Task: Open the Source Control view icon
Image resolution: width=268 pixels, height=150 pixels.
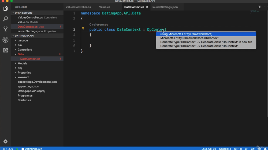Action: pos(5,29)
